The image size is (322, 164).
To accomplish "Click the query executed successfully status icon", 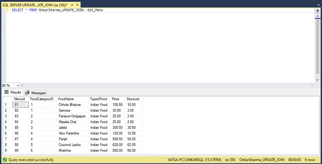I will click(5, 160).
